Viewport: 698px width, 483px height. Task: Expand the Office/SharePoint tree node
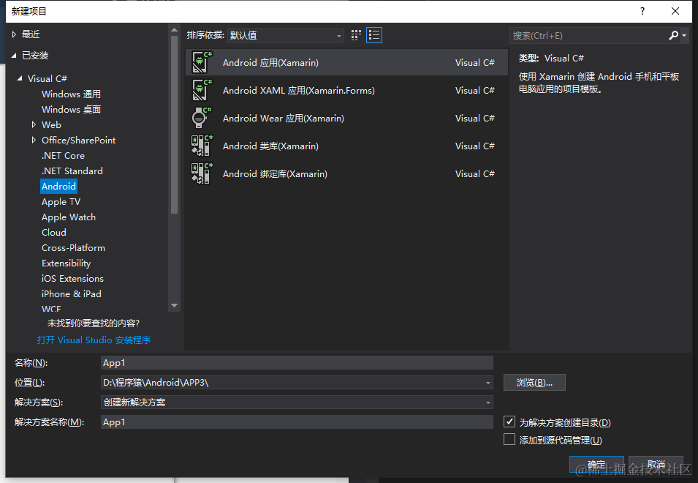(34, 140)
